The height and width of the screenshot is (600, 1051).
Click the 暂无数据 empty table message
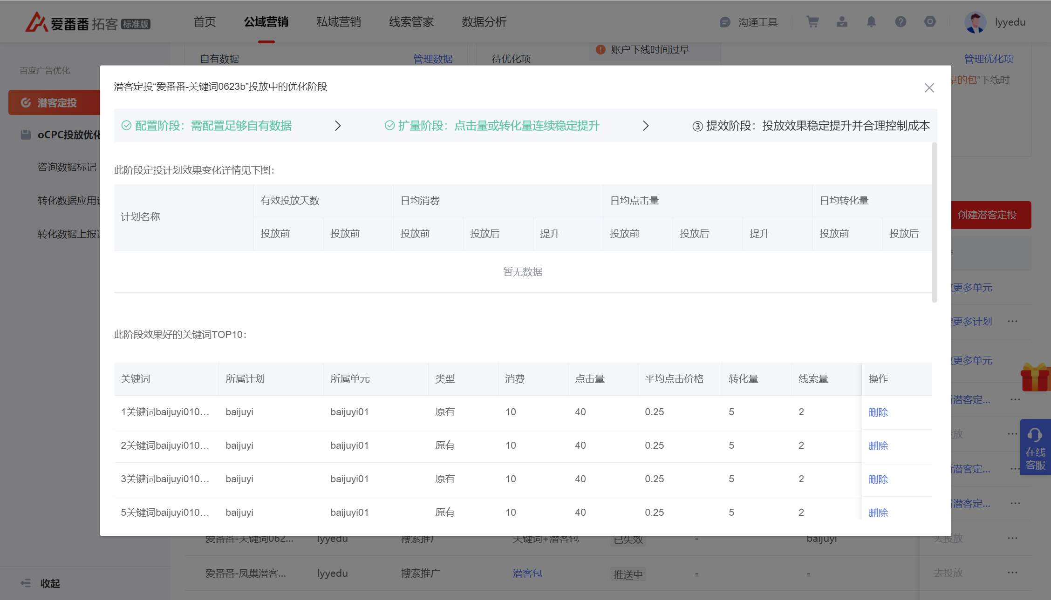523,272
